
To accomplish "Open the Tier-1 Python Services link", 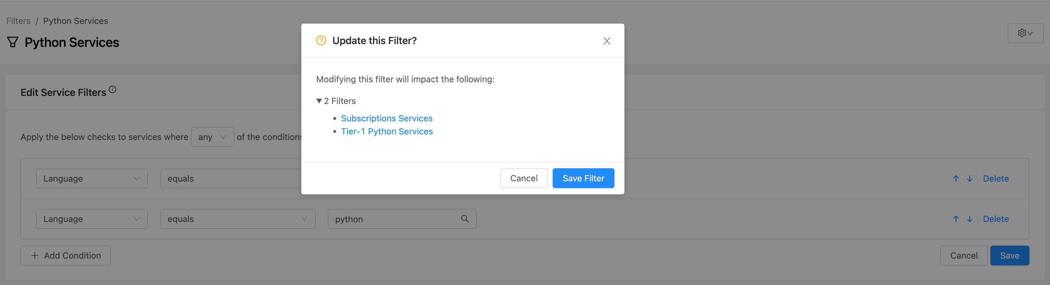I will (x=386, y=132).
